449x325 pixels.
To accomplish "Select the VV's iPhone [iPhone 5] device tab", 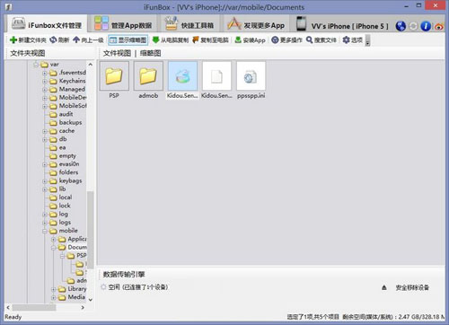I will [x=342, y=25].
